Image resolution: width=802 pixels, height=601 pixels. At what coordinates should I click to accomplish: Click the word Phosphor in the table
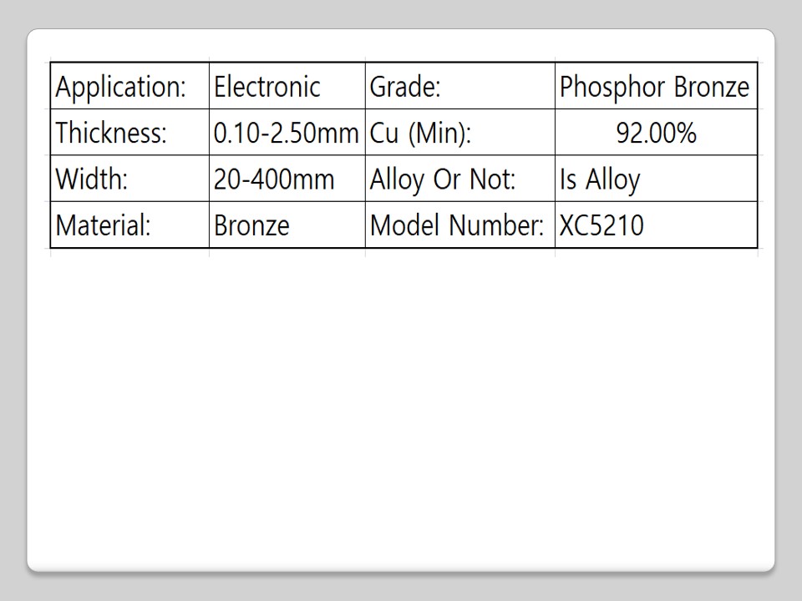point(601,87)
